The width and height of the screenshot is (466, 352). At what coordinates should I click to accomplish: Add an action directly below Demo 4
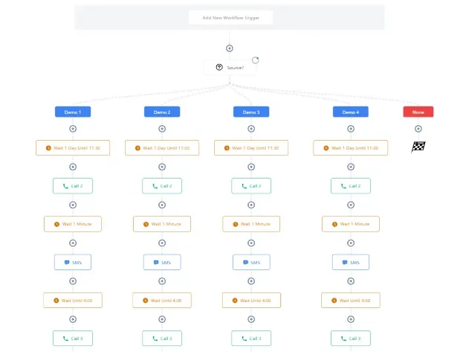pos(351,129)
